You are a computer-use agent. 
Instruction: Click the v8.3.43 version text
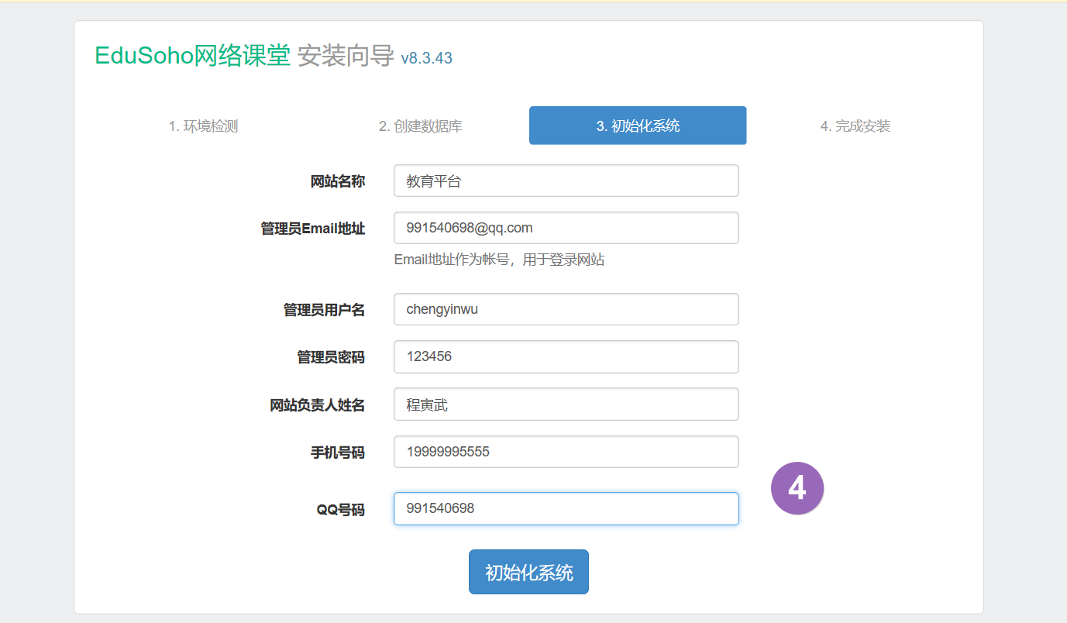pyautogui.click(x=426, y=58)
